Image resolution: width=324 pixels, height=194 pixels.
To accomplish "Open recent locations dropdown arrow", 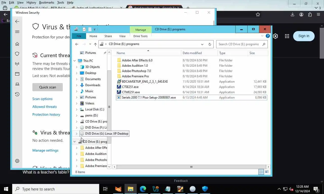I will click(x=90, y=44).
